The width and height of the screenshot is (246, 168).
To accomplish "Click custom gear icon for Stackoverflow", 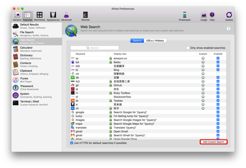I will [203, 97].
